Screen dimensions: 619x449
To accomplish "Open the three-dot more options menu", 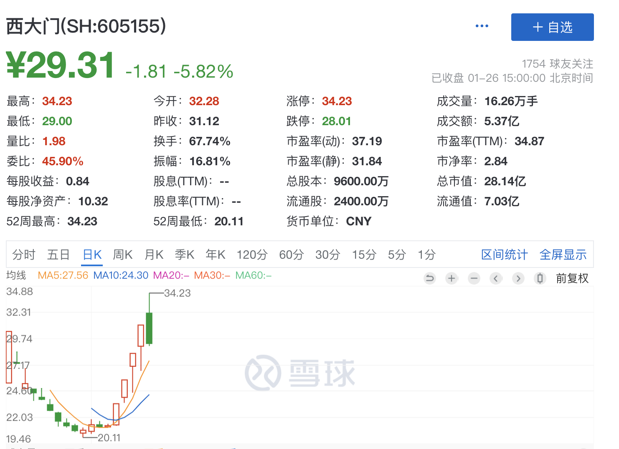I will point(482,26).
